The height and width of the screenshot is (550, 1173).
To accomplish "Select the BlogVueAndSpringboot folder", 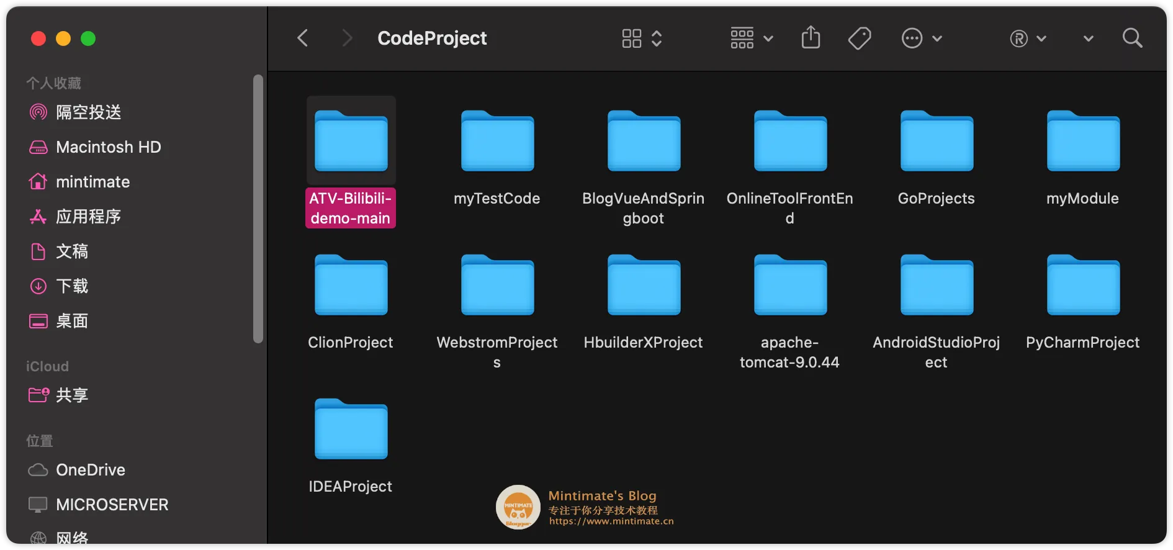I will coord(644,141).
